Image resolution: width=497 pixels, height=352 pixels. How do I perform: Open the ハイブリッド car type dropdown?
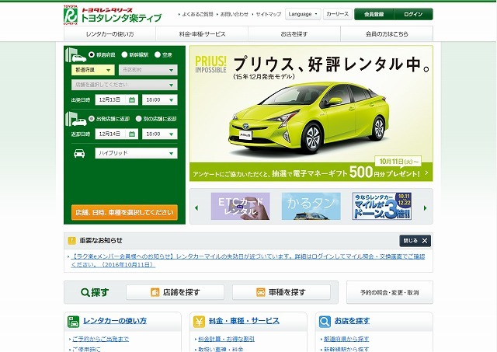point(136,153)
